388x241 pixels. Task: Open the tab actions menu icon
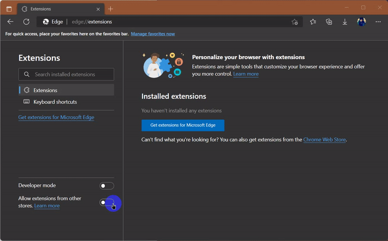(9, 9)
